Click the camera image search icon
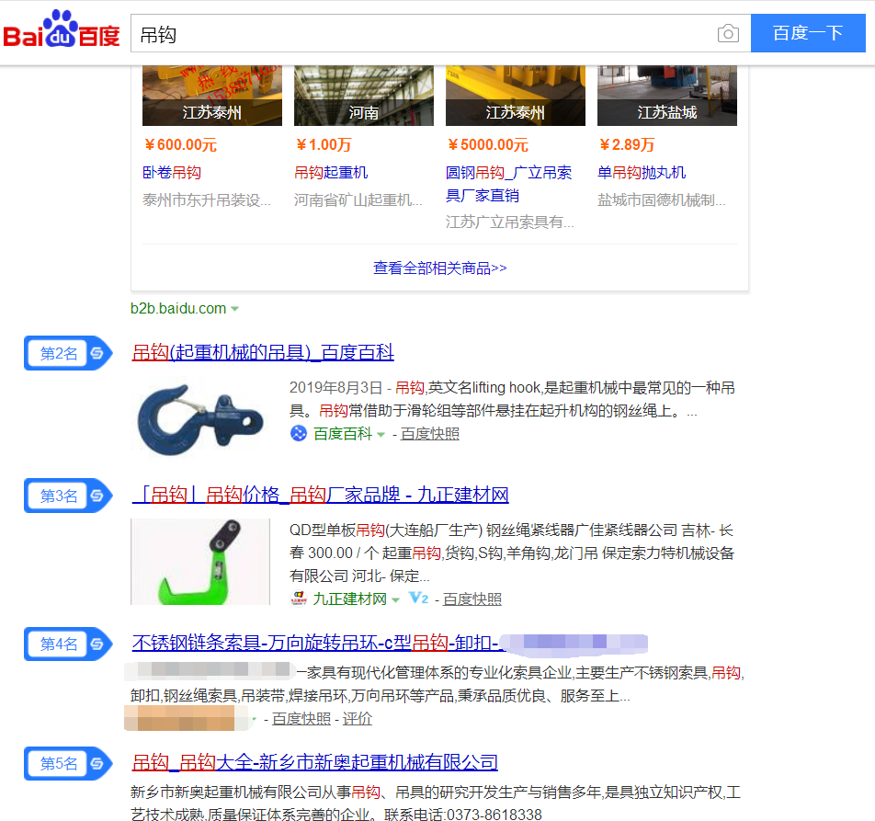875x821 pixels. point(728,33)
